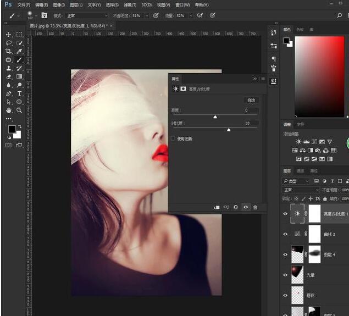Hide the 光晕 layer
Image resolution: width=349 pixels, height=316 pixels.
click(x=285, y=274)
